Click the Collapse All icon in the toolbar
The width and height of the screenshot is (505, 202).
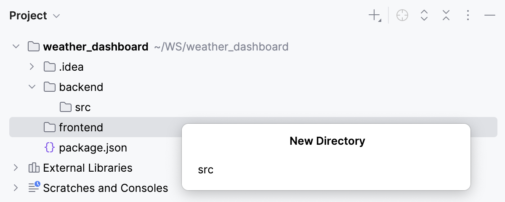coord(446,16)
